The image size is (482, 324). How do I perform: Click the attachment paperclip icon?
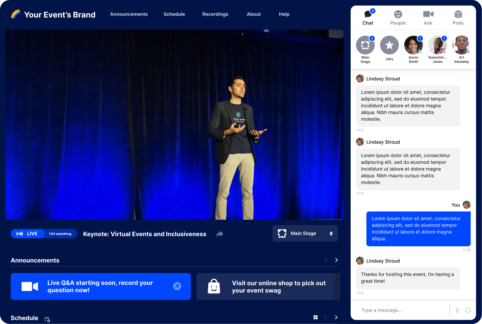pos(457,310)
